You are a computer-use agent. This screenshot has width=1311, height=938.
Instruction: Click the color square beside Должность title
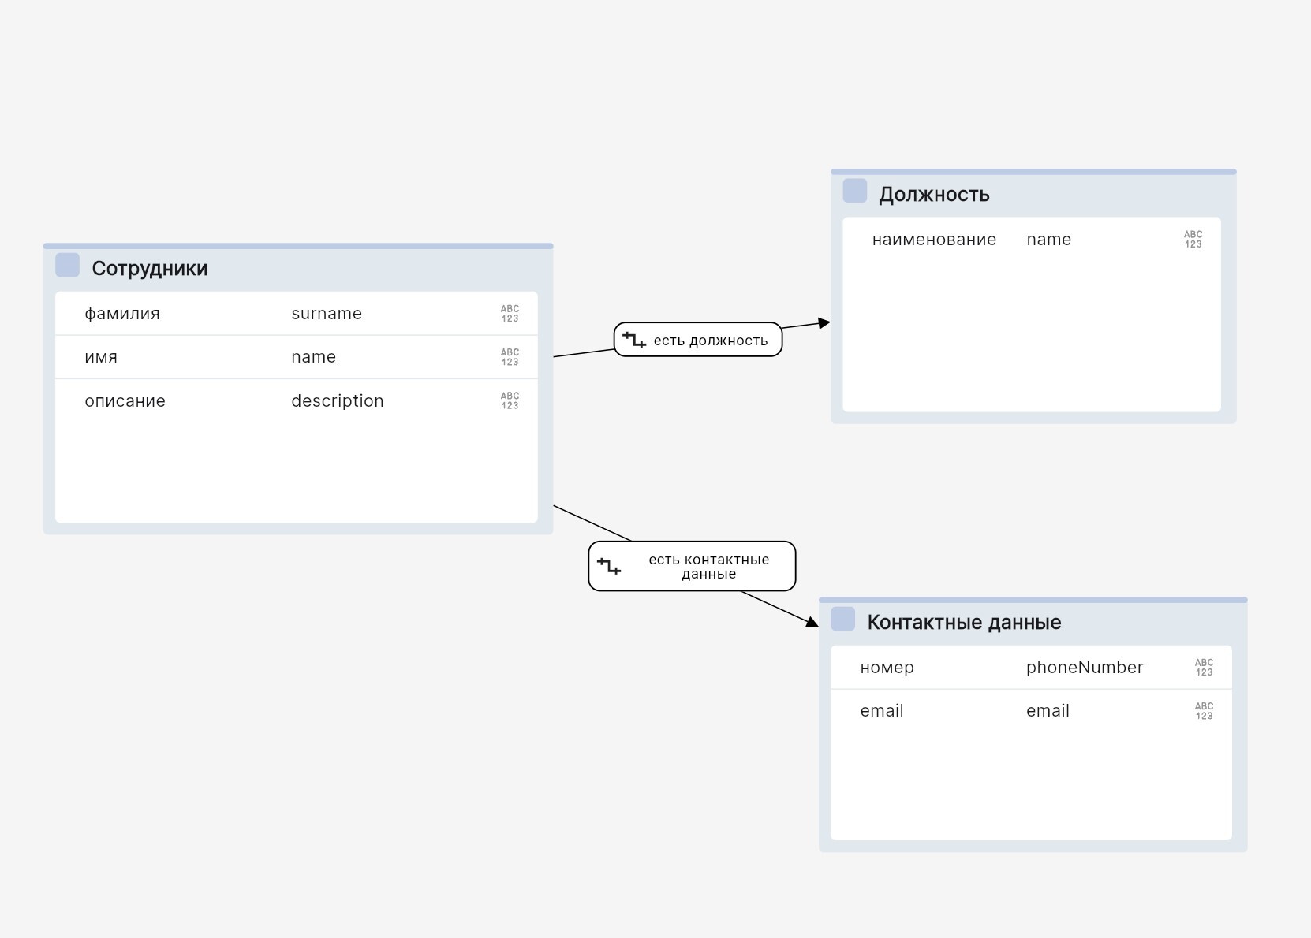(x=854, y=191)
